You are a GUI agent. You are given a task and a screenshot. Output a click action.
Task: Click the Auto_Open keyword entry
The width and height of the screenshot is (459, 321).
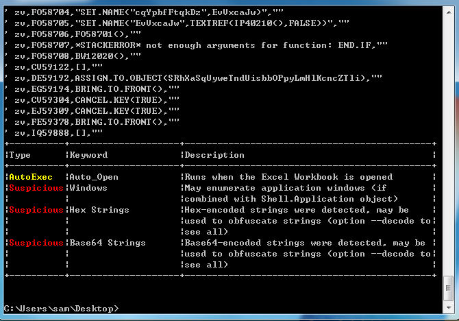(90, 177)
